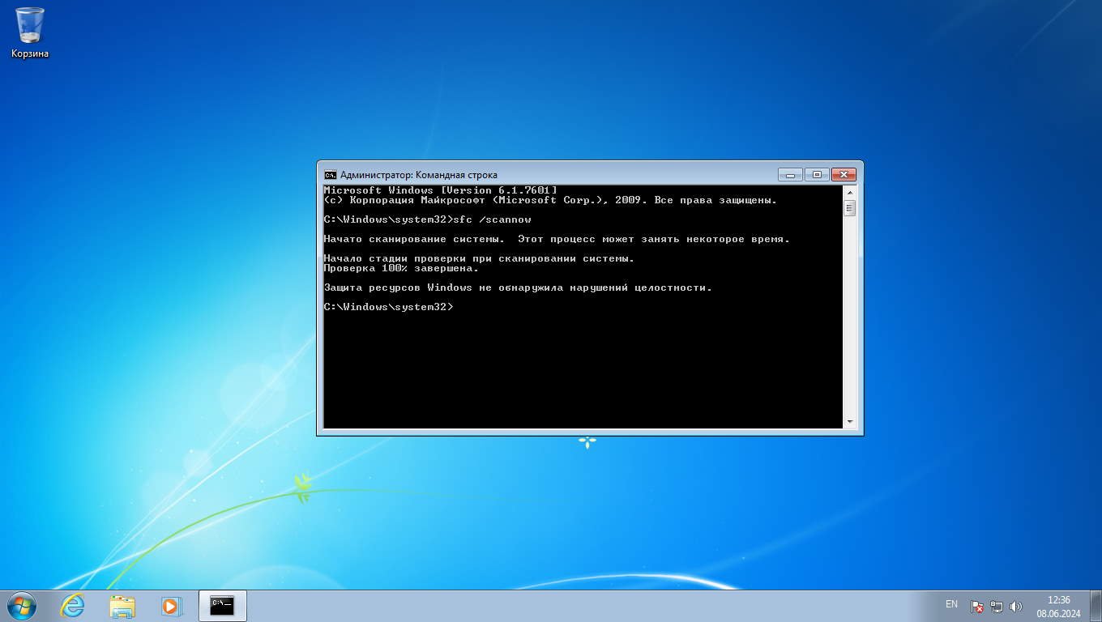This screenshot has width=1102, height=622.
Task: Open Command Prompt title bar system icon
Action: (331, 175)
